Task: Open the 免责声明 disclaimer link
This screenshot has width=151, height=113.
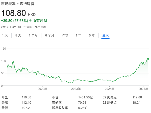Action: pyautogui.click(x=40, y=27)
